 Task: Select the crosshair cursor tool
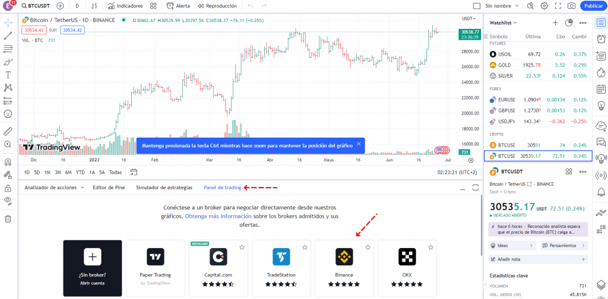8,22
